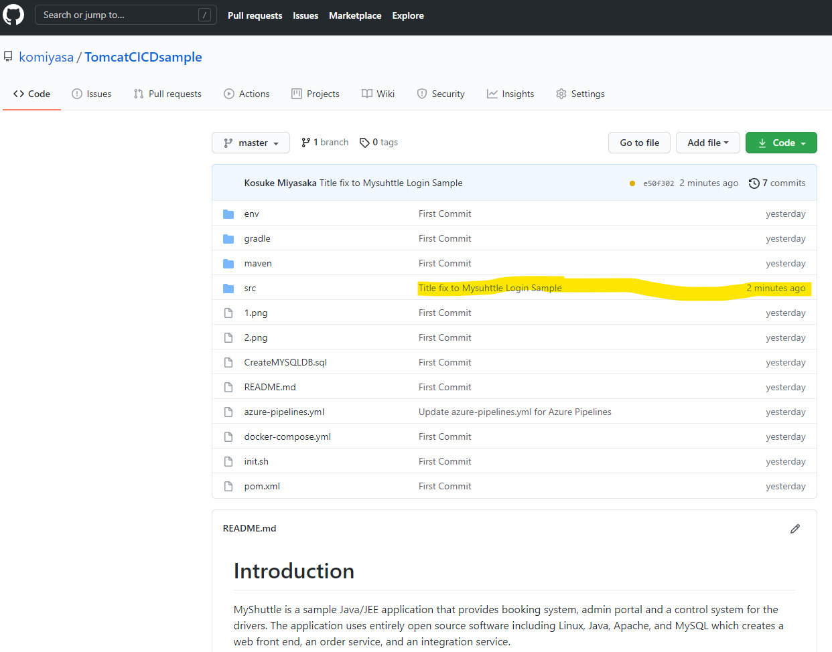This screenshot has width=832, height=652.
Task: Expand the green Code download menu
Action: 781,143
